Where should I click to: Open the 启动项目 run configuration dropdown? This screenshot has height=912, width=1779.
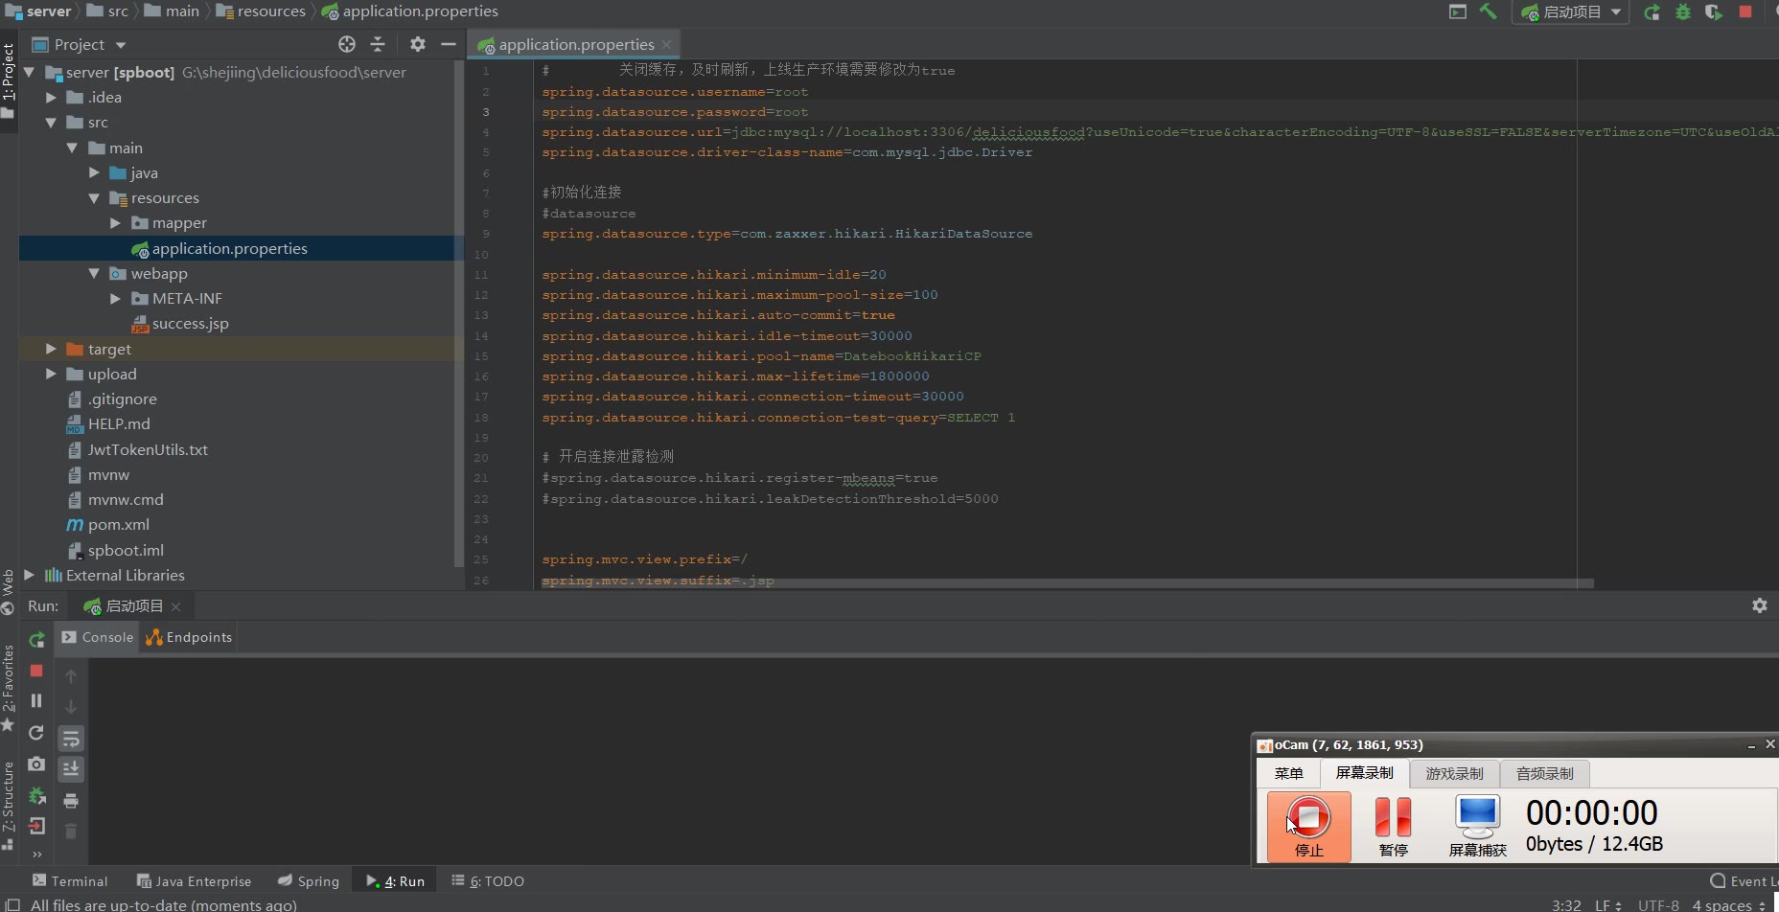(x=1572, y=11)
